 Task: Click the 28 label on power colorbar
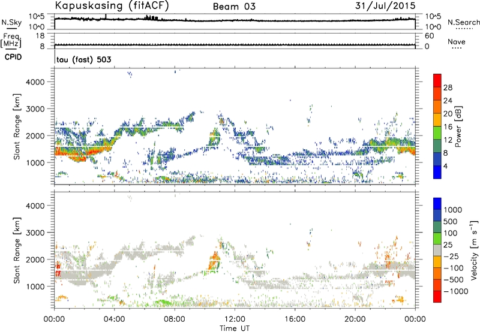[448, 87]
